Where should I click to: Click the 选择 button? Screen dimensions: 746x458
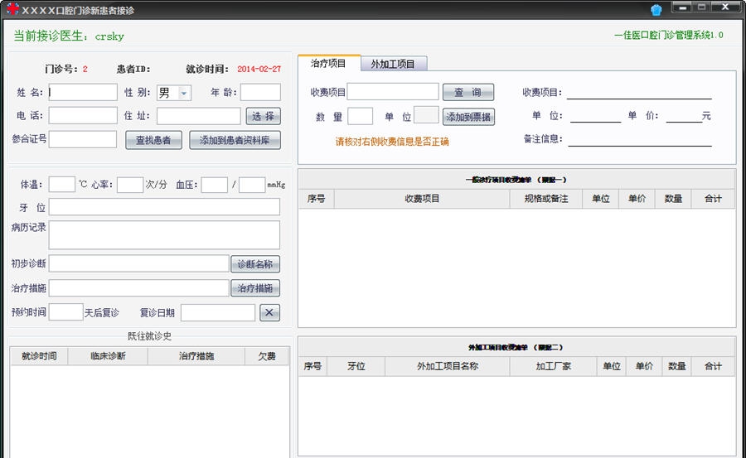pos(263,116)
